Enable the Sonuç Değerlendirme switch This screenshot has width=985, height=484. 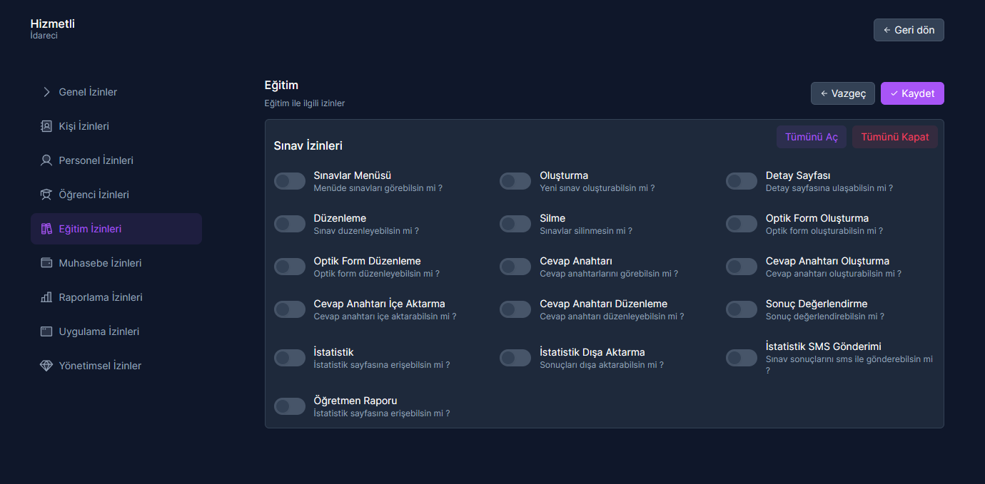(742, 309)
